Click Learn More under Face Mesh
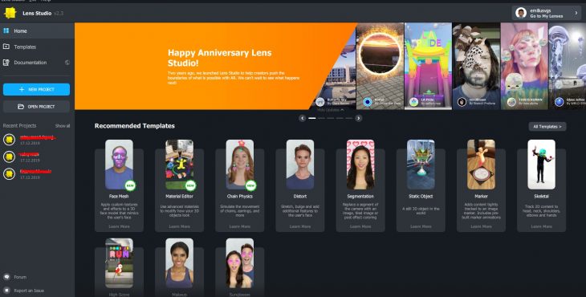 [120, 226]
